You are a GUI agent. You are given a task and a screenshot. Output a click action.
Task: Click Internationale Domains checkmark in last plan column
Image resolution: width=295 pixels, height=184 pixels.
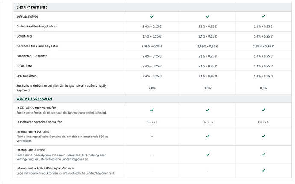coord(263,136)
